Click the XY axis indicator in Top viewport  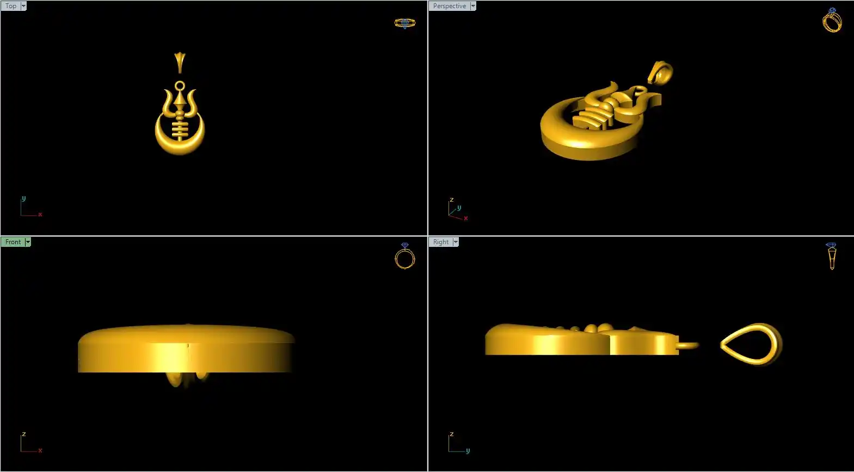pos(29,208)
